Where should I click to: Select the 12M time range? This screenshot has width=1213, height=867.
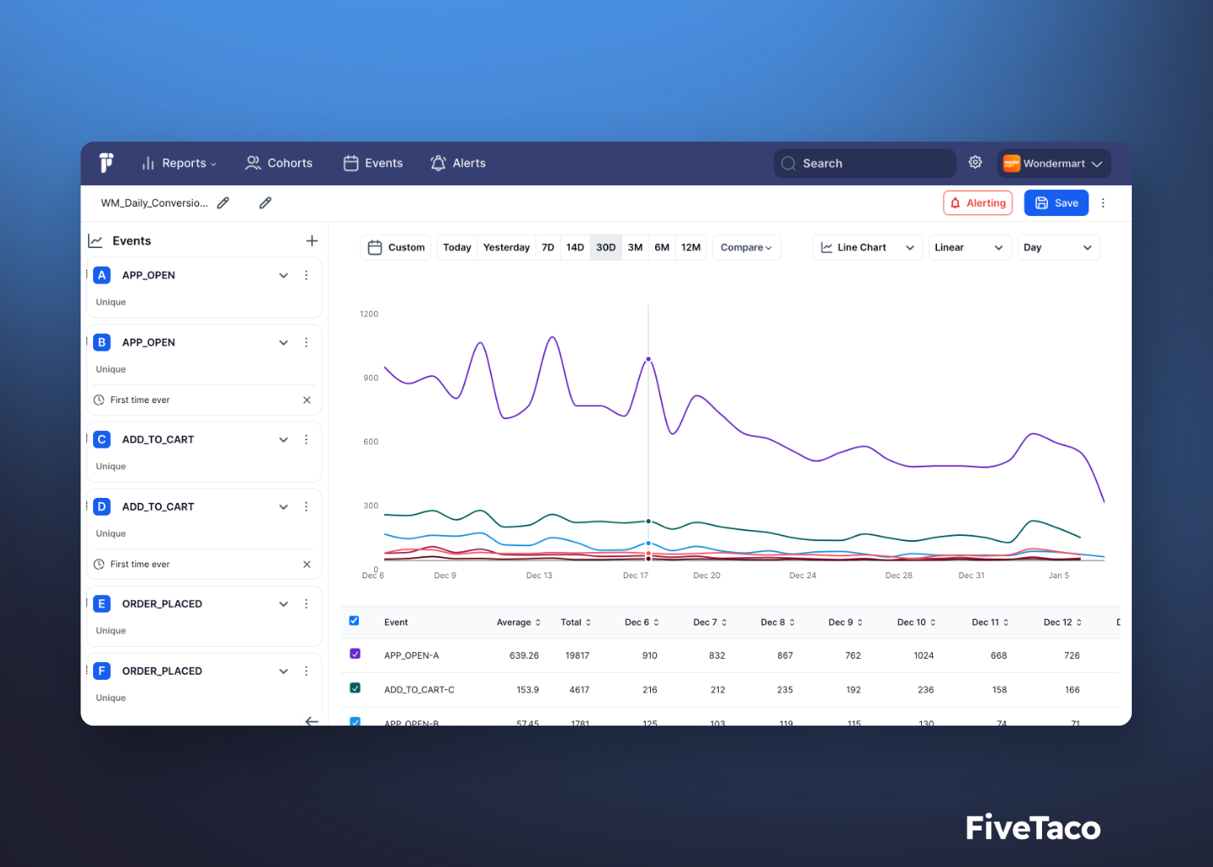coord(691,247)
